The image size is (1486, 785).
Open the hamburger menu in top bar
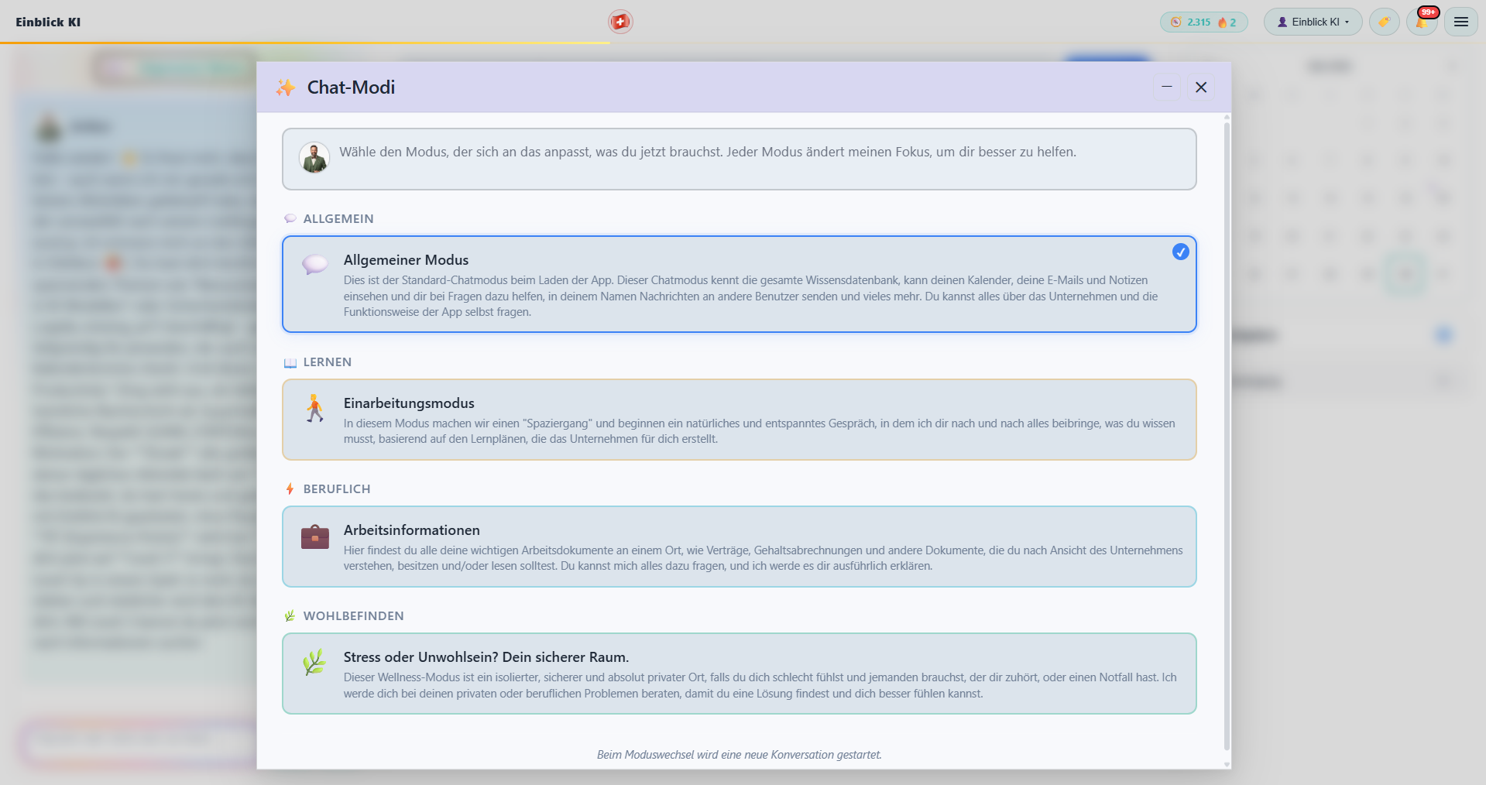click(x=1461, y=22)
